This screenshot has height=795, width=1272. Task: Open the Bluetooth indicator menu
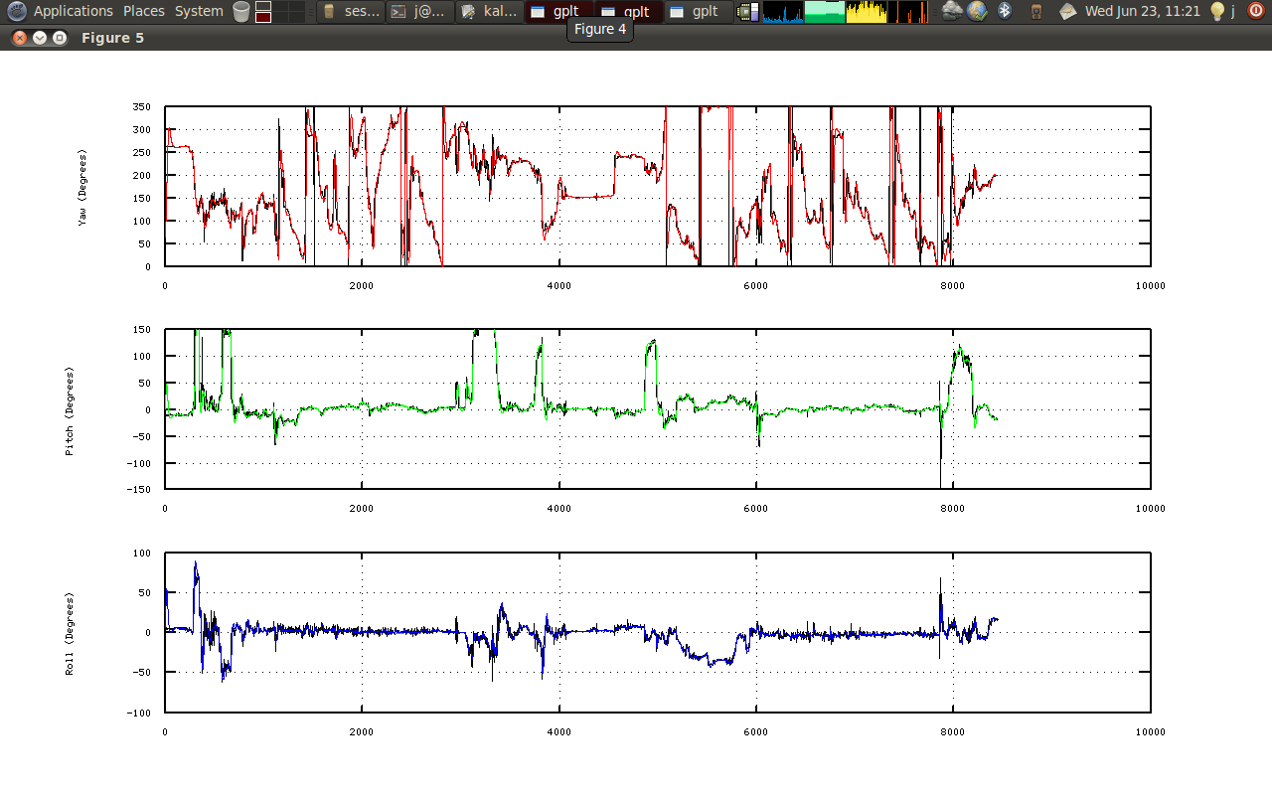click(x=1005, y=11)
